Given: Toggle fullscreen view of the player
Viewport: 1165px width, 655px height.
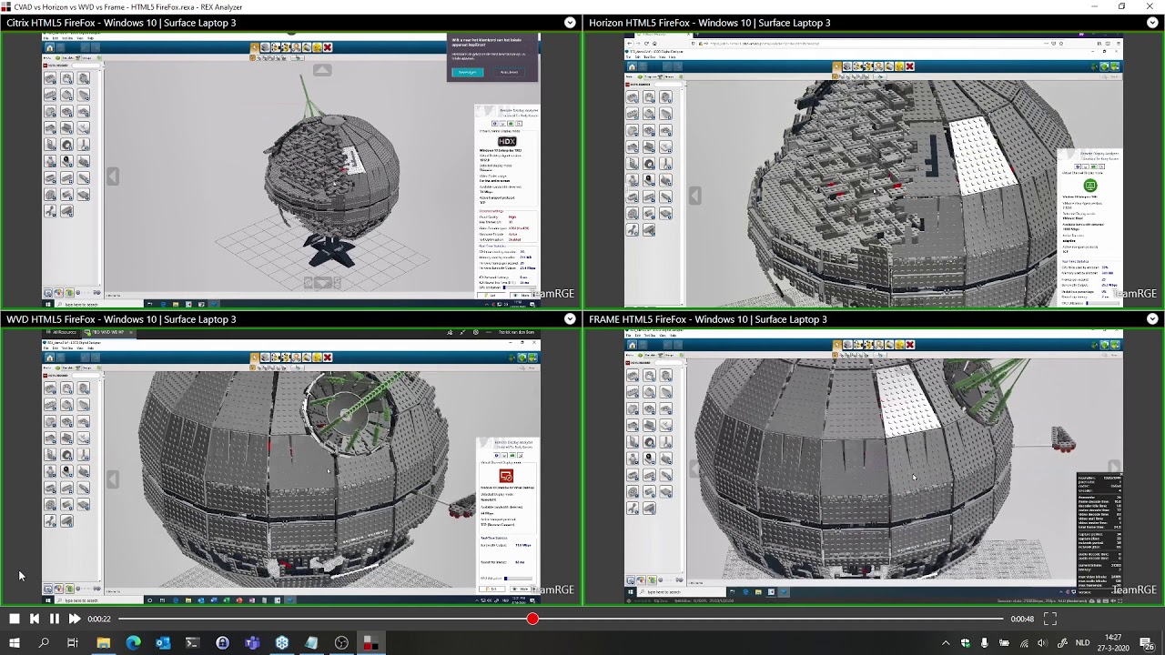Looking at the screenshot, I should click(x=1049, y=619).
